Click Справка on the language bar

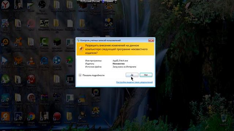(109, 1)
